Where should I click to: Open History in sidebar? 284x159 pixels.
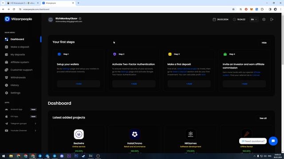click(x=15, y=85)
